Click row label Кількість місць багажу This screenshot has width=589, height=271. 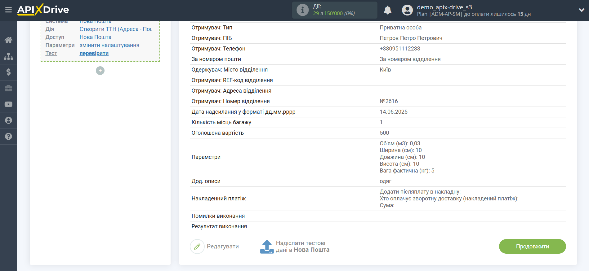(x=221, y=122)
